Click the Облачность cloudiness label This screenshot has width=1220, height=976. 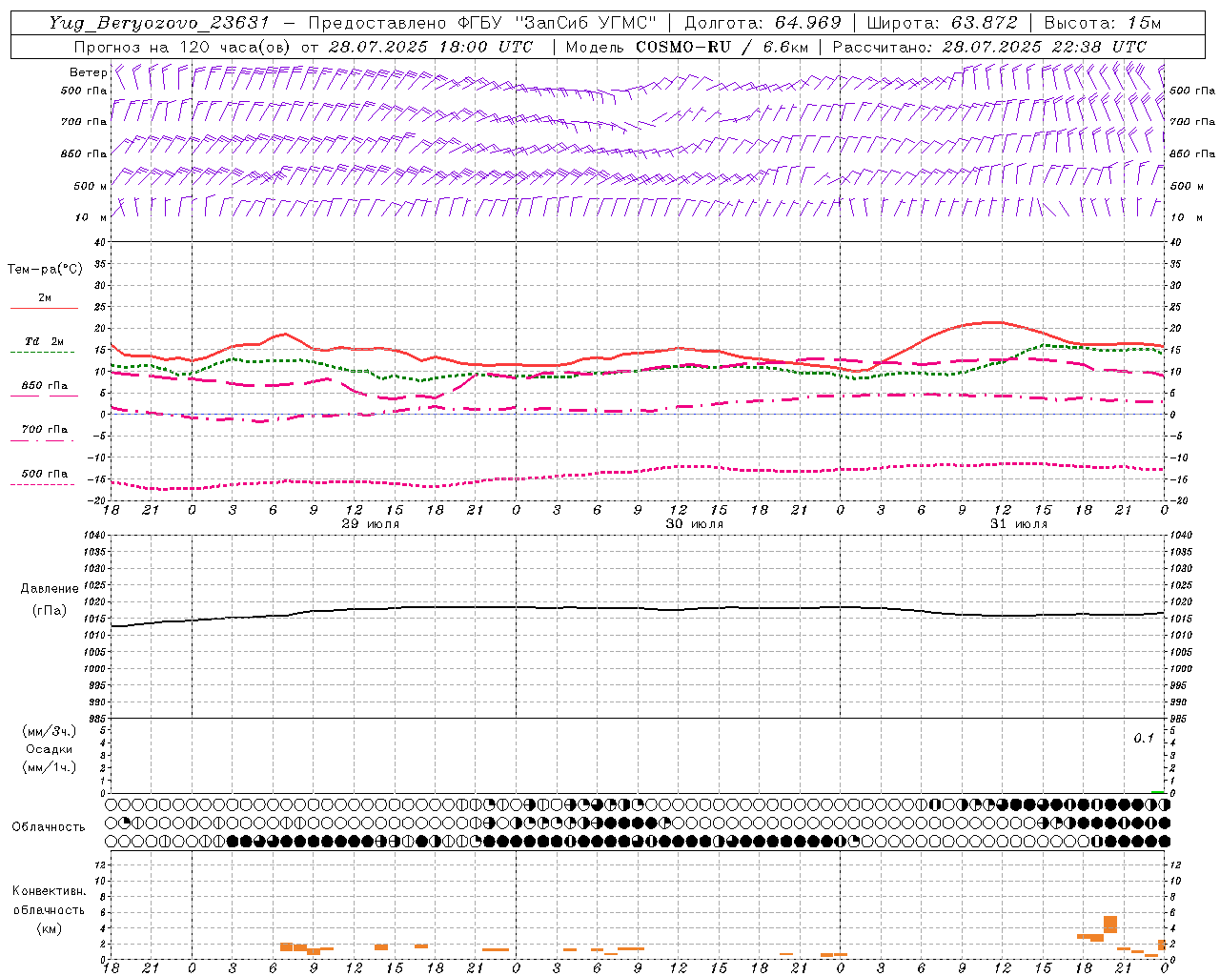(49, 826)
